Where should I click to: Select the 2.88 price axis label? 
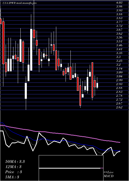(119, 88)
